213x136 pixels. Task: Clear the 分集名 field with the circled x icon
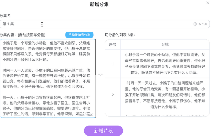195,24
